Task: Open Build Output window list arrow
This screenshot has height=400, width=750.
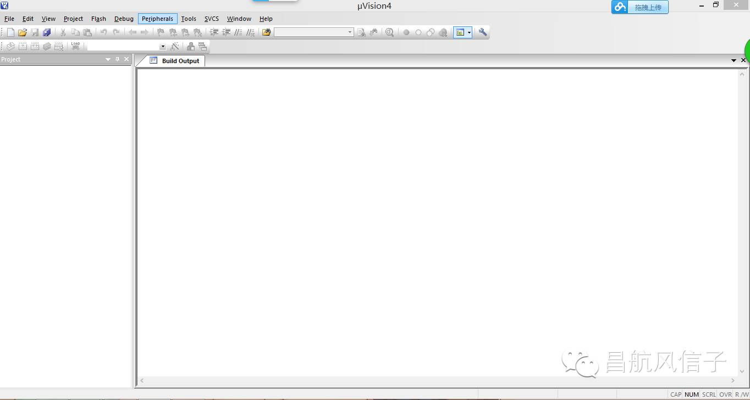Action: [x=734, y=60]
